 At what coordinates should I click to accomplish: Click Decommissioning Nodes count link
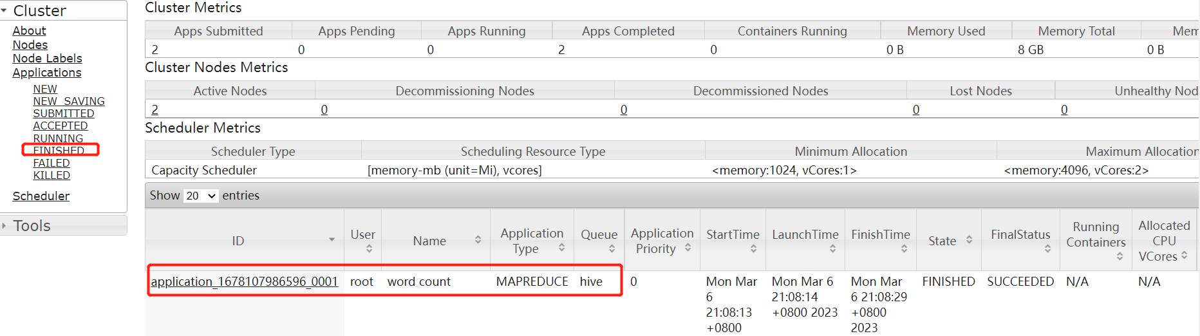(324, 109)
